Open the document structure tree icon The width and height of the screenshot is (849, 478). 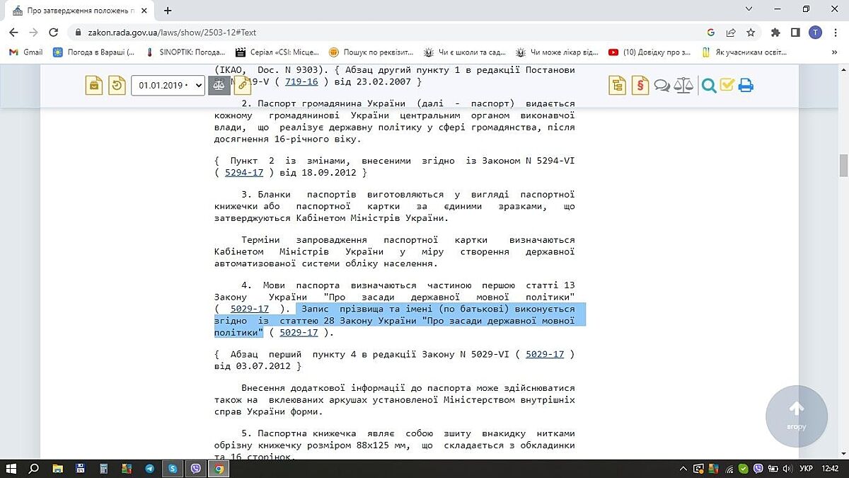coord(618,86)
